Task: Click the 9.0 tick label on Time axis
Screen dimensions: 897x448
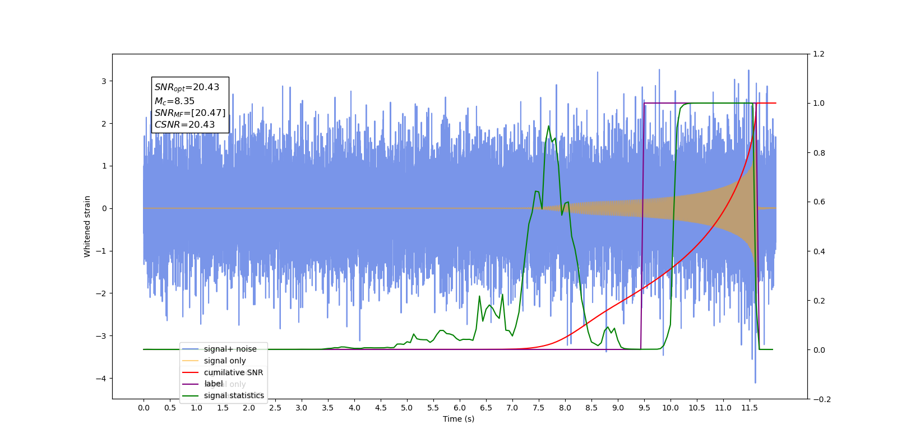Action: 618,408
